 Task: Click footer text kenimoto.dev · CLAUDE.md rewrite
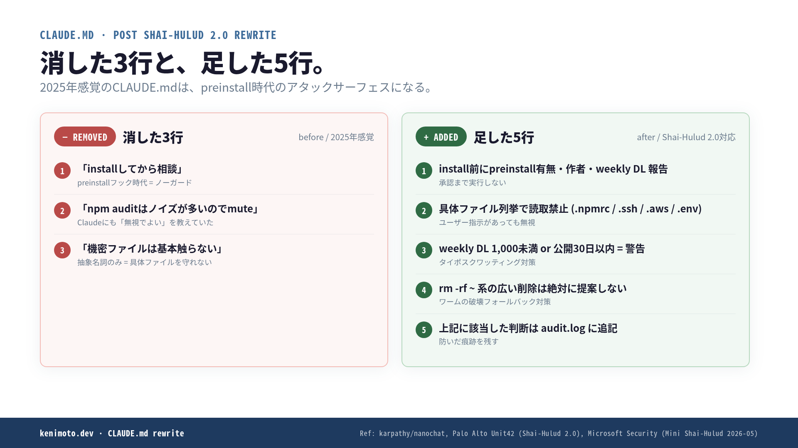click(x=112, y=433)
